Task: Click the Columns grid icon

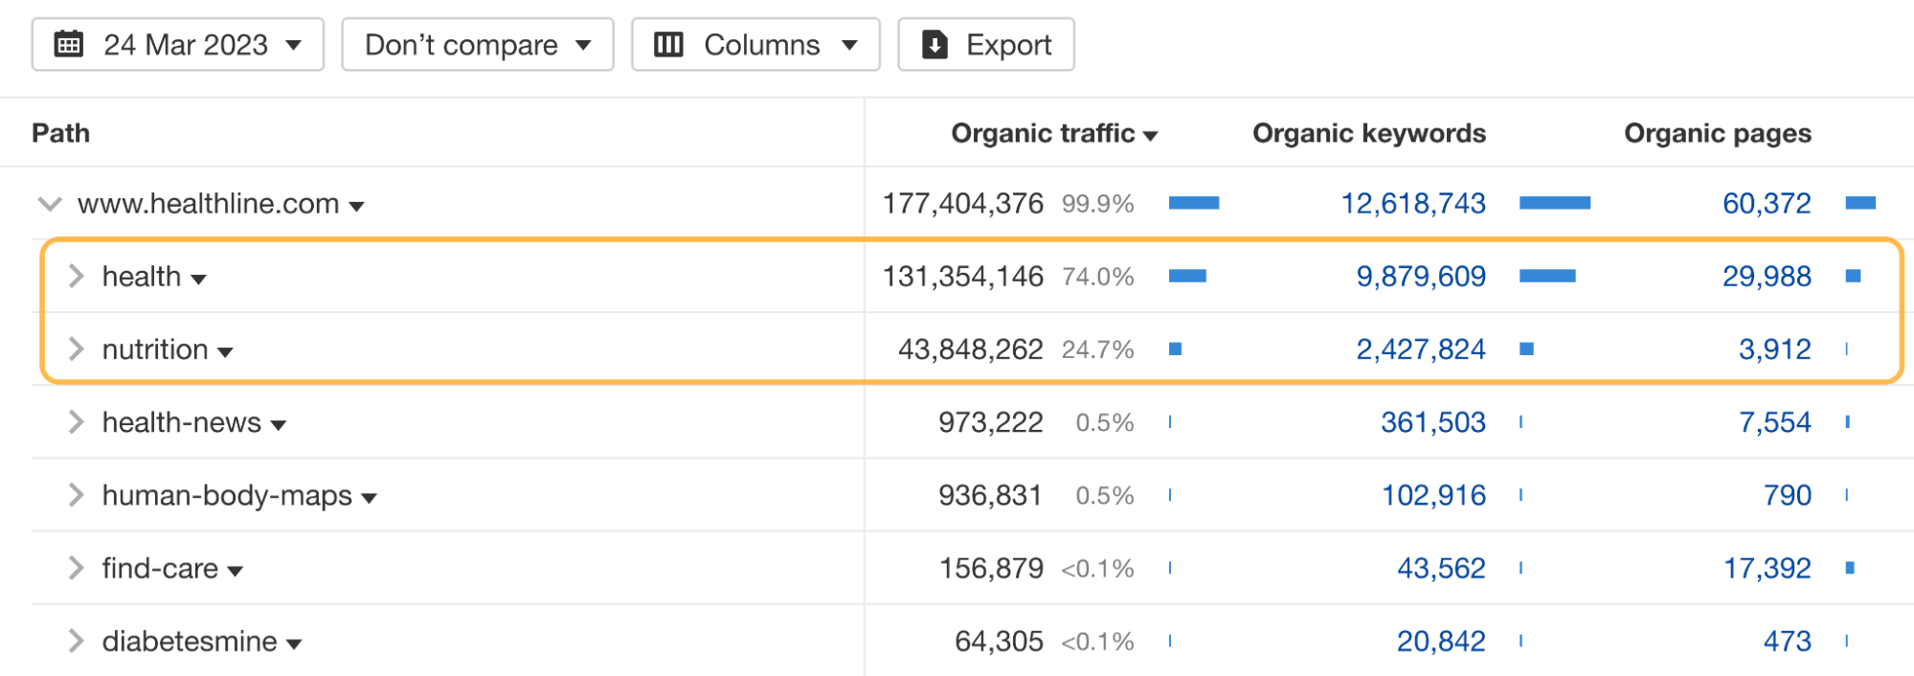Action: (668, 45)
